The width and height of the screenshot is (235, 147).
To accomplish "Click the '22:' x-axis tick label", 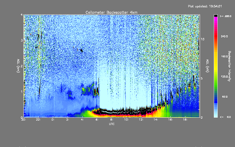I will 38,120.
